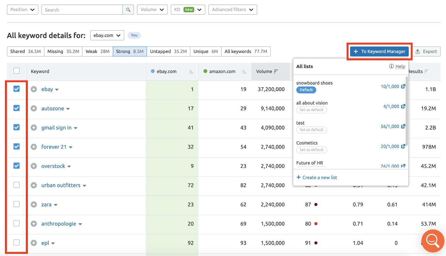Check the anthropologie row checkbox
Screen dimensions: 446x256
click(16, 223)
